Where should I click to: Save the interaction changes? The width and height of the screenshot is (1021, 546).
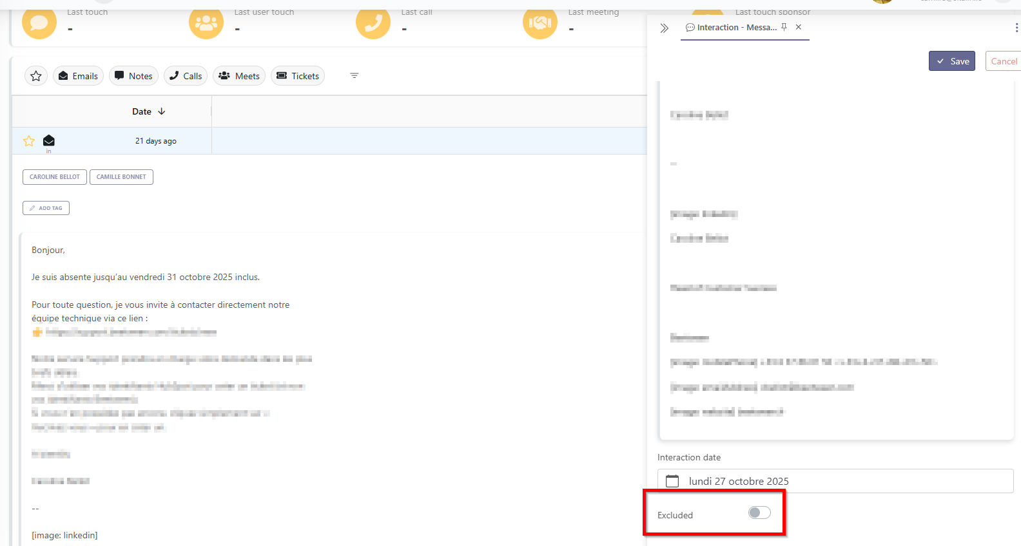[952, 61]
